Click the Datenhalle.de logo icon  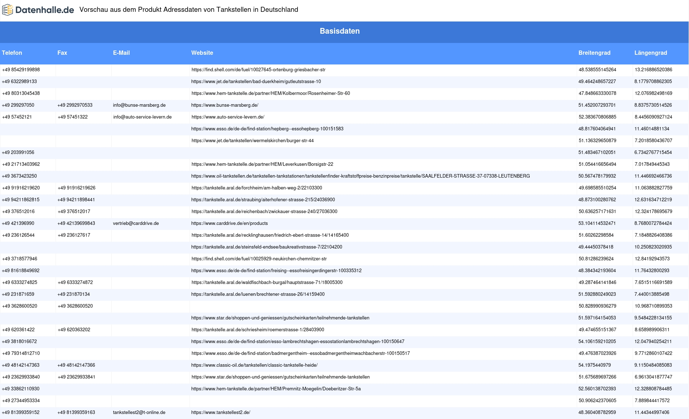tap(8, 10)
